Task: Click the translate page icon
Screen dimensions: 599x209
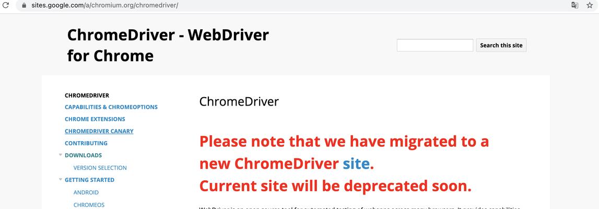Action: [x=574, y=5]
